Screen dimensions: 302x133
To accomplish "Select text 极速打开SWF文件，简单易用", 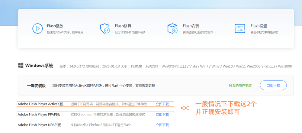I will coord(65,32).
